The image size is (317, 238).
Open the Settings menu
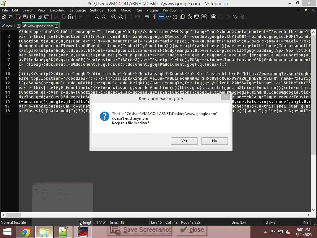(x=97, y=10)
